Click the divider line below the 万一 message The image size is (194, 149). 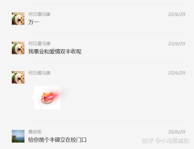(107, 33)
